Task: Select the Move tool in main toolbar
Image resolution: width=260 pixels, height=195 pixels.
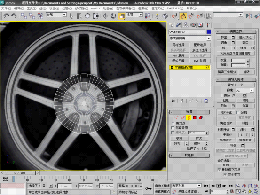Action: pos(105,16)
